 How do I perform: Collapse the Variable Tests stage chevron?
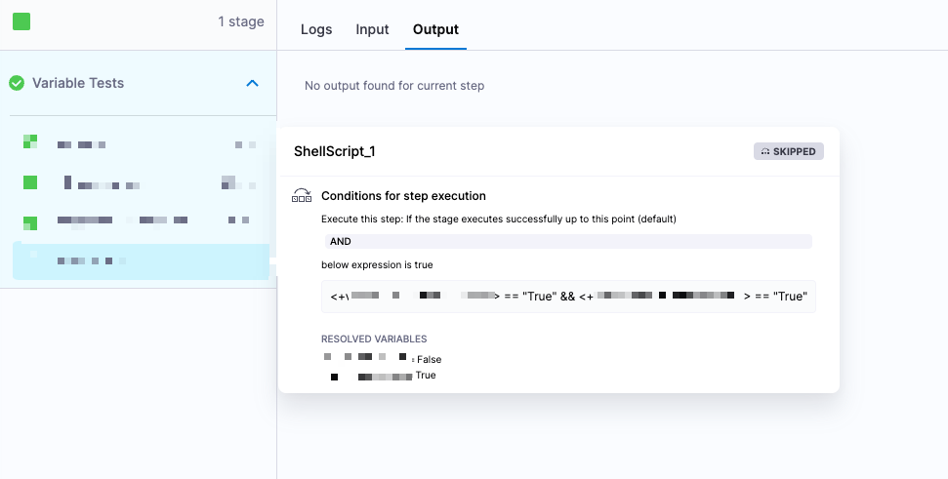point(252,84)
